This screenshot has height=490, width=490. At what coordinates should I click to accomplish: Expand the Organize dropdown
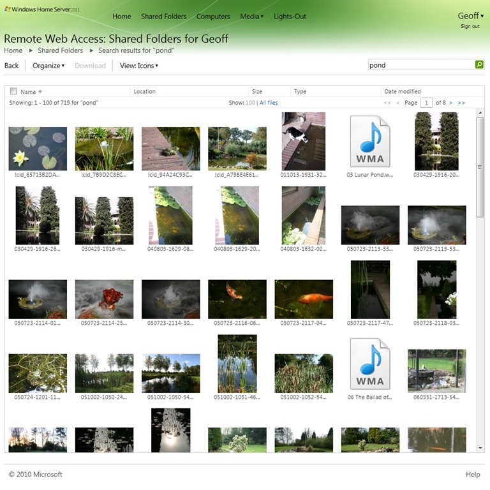48,66
